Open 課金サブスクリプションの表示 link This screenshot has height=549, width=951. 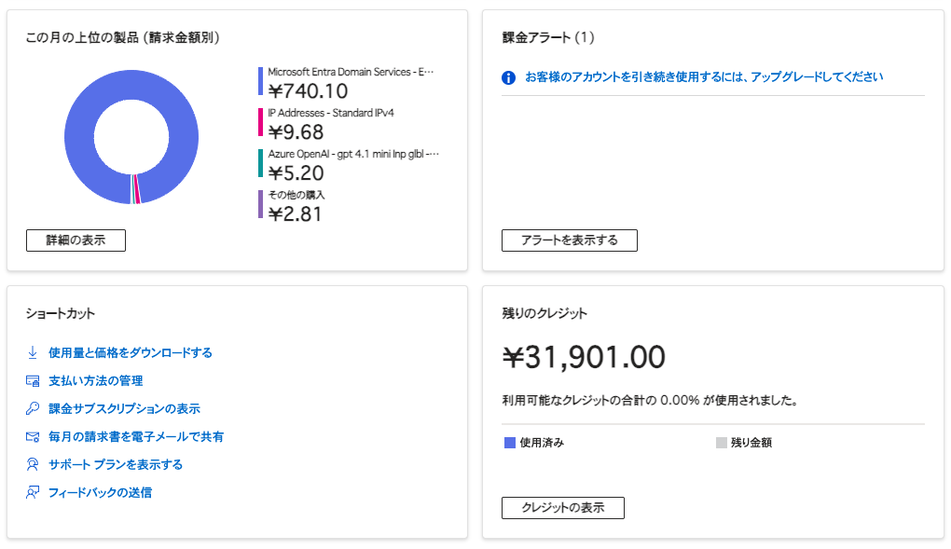pyautogui.click(x=124, y=408)
